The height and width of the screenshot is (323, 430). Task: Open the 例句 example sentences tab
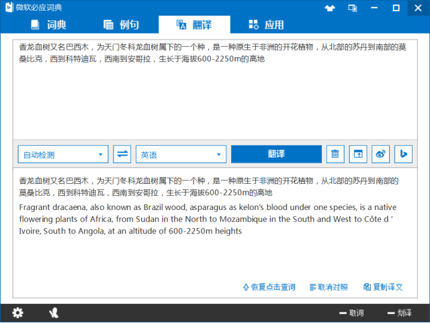click(x=121, y=25)
